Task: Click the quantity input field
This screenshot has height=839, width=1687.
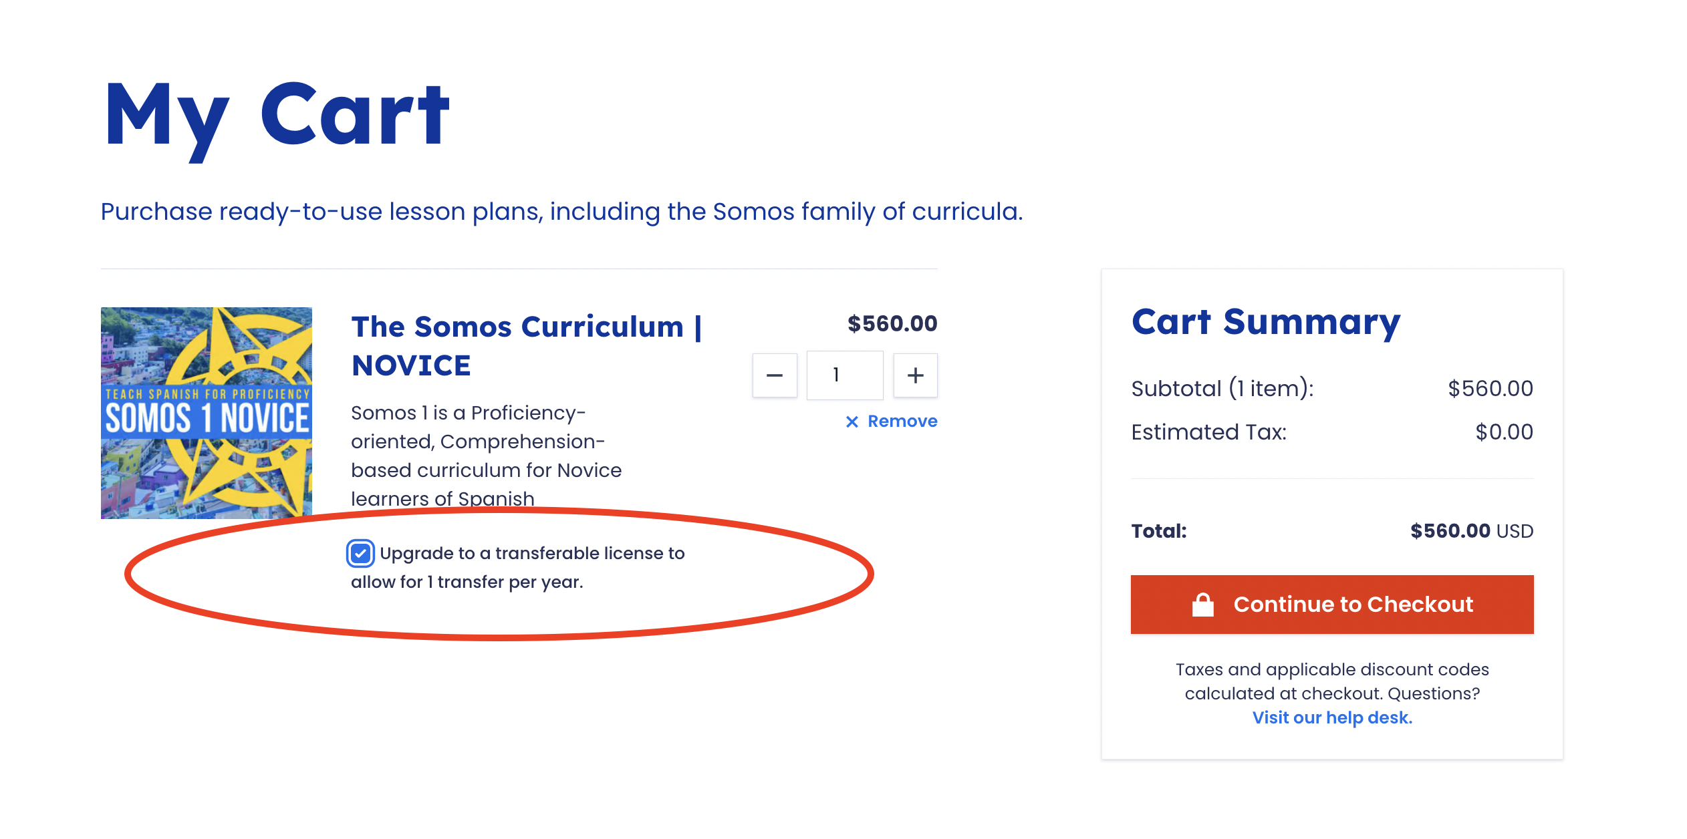Action: coord(844,375)
